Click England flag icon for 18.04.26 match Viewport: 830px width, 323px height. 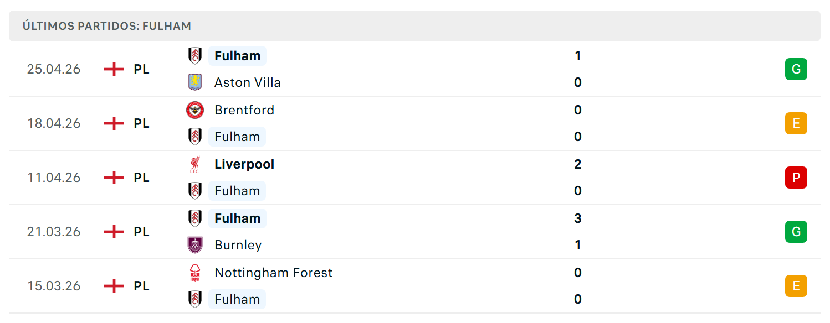coord(114,123)
